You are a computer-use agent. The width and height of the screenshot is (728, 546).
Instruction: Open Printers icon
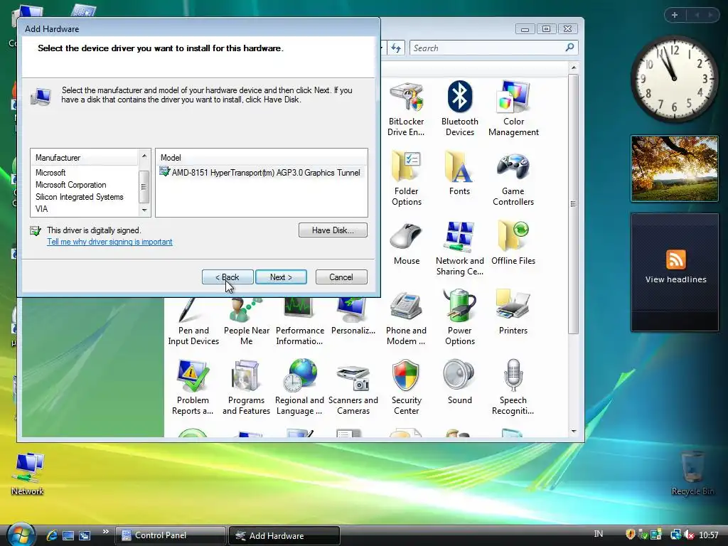point(513,313)
